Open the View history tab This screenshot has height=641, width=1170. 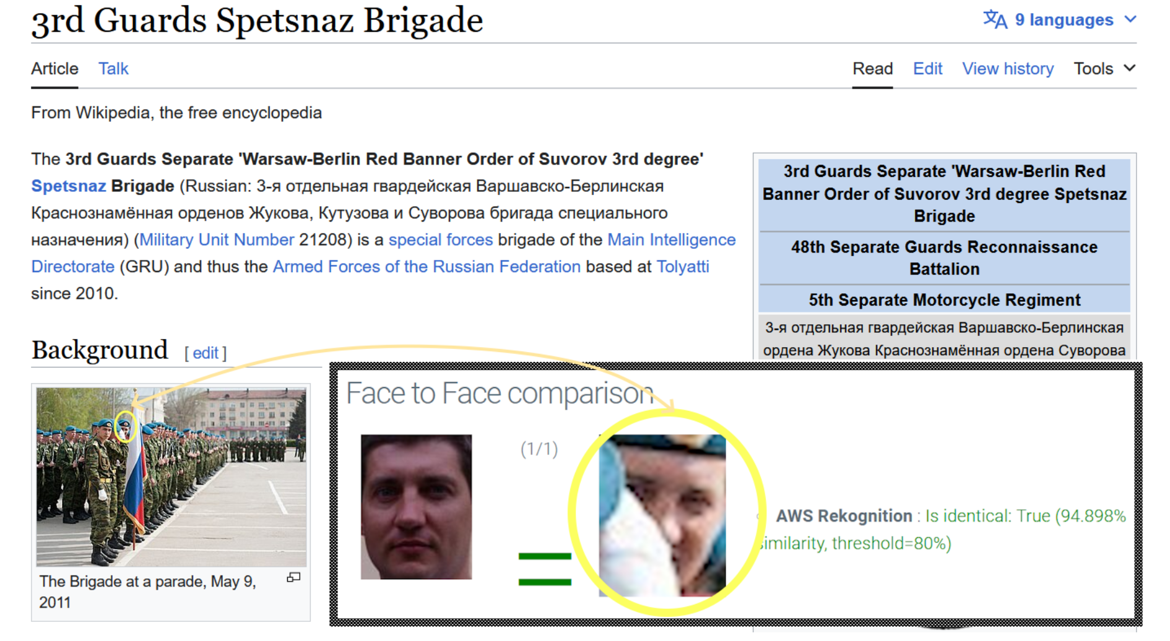coord(1007,69)
